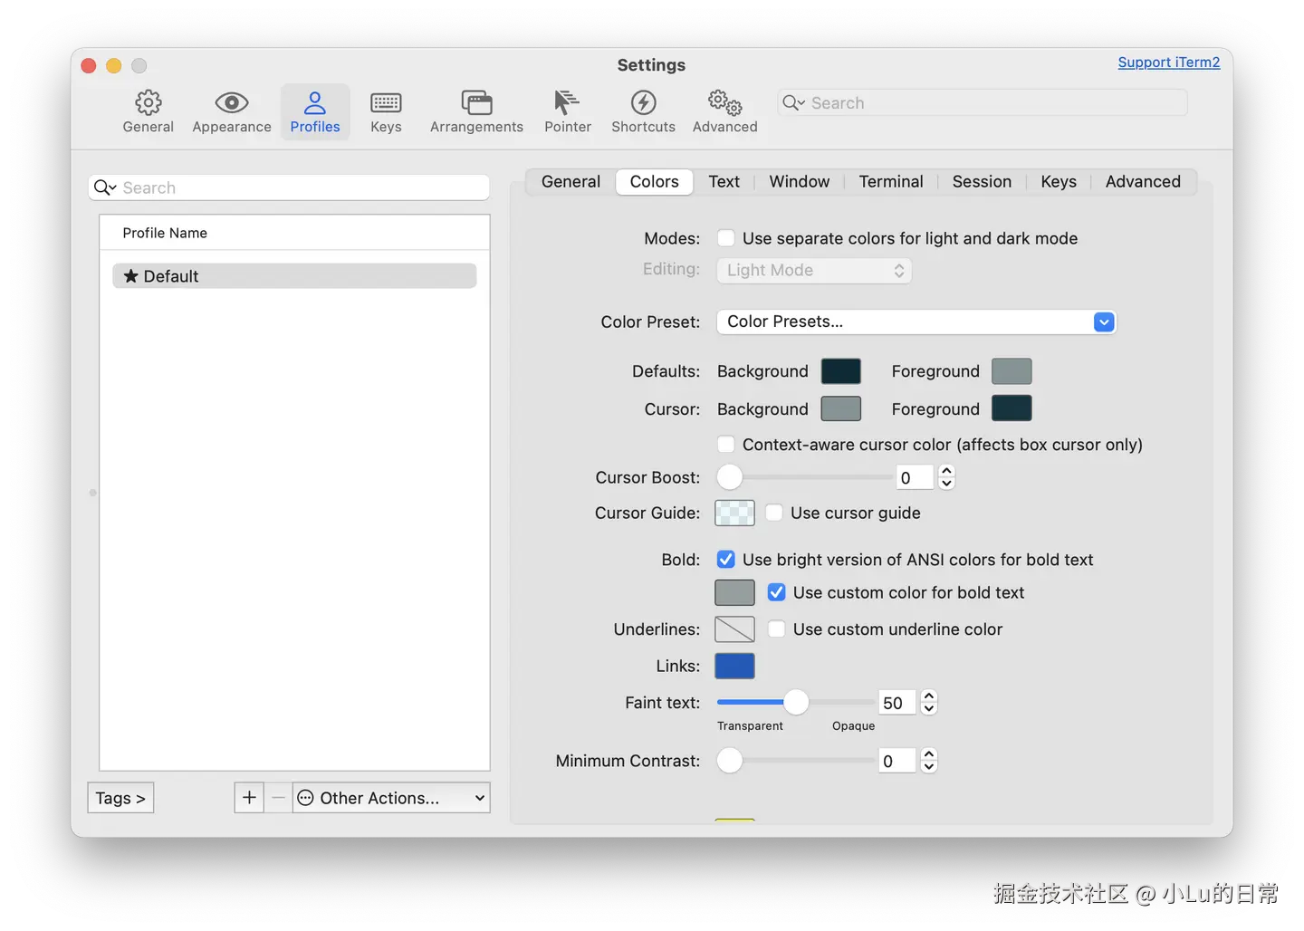Open Arrangements windows icon
The image size is (1304, 931).
pos(476,102)
